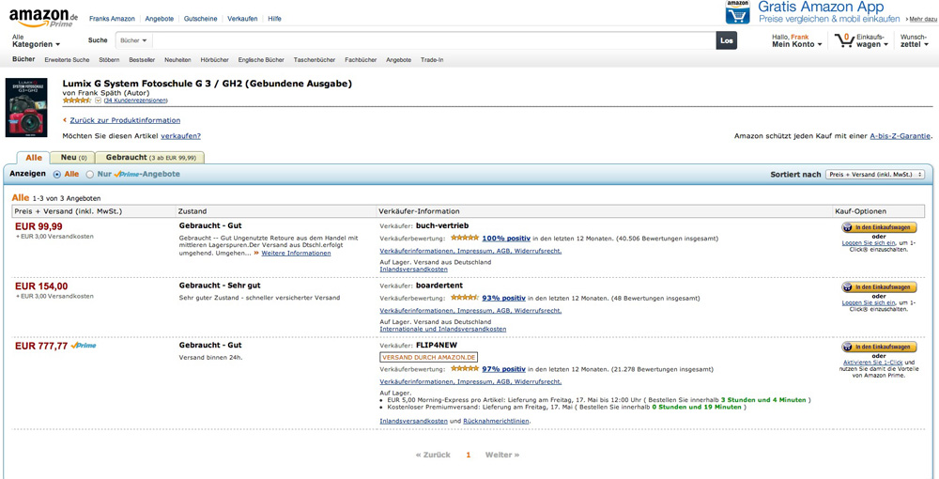Open the A-bis-Z-Garantie link
Screen dimensions: 939x479
tap(901, 136)
